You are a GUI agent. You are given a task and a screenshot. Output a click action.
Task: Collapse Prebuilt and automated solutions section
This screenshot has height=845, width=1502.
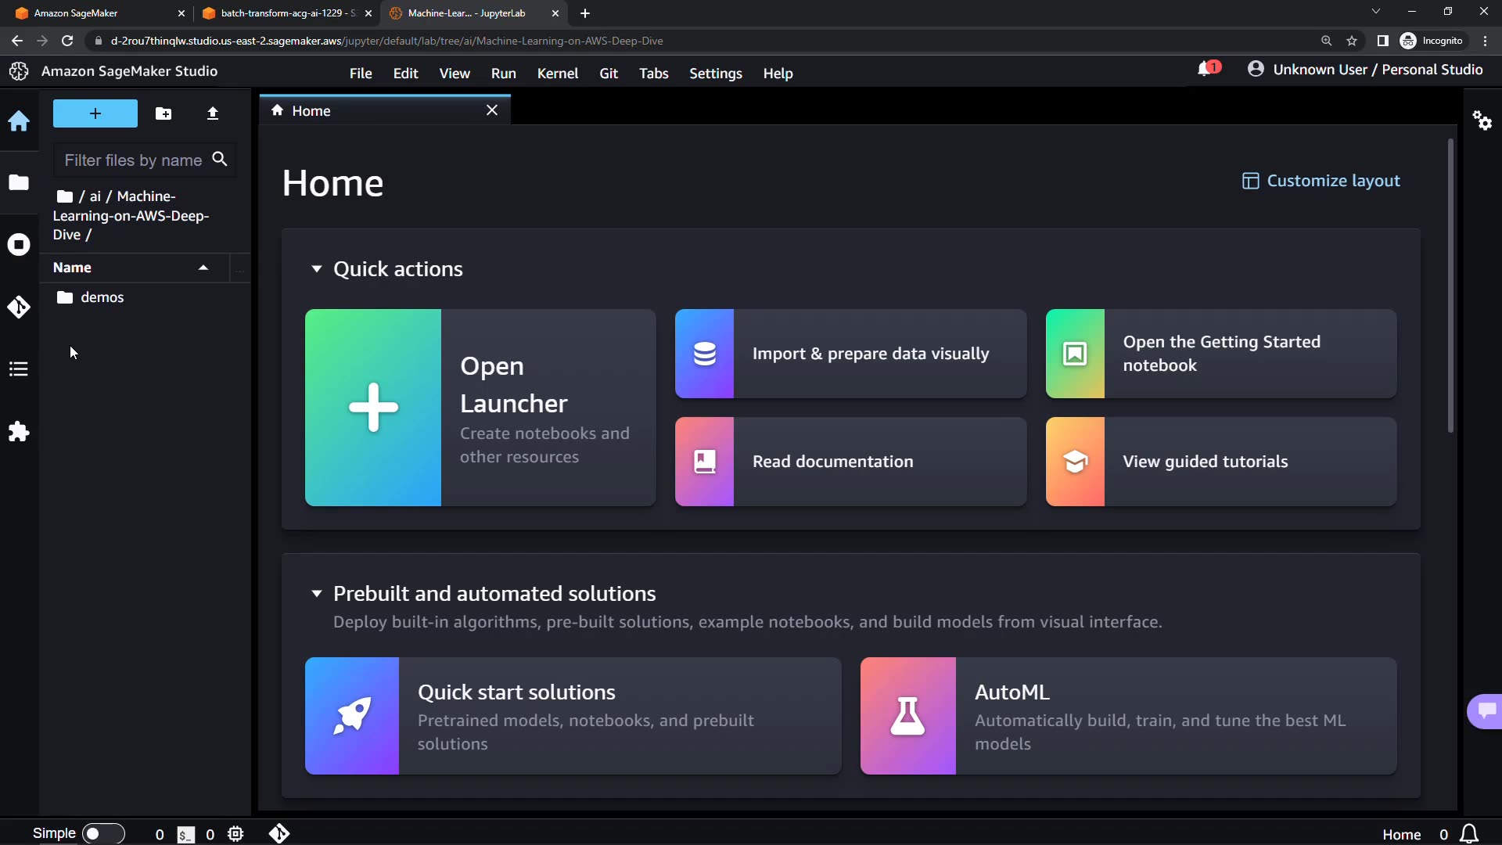pyautogui.click(x=317, y=594)
